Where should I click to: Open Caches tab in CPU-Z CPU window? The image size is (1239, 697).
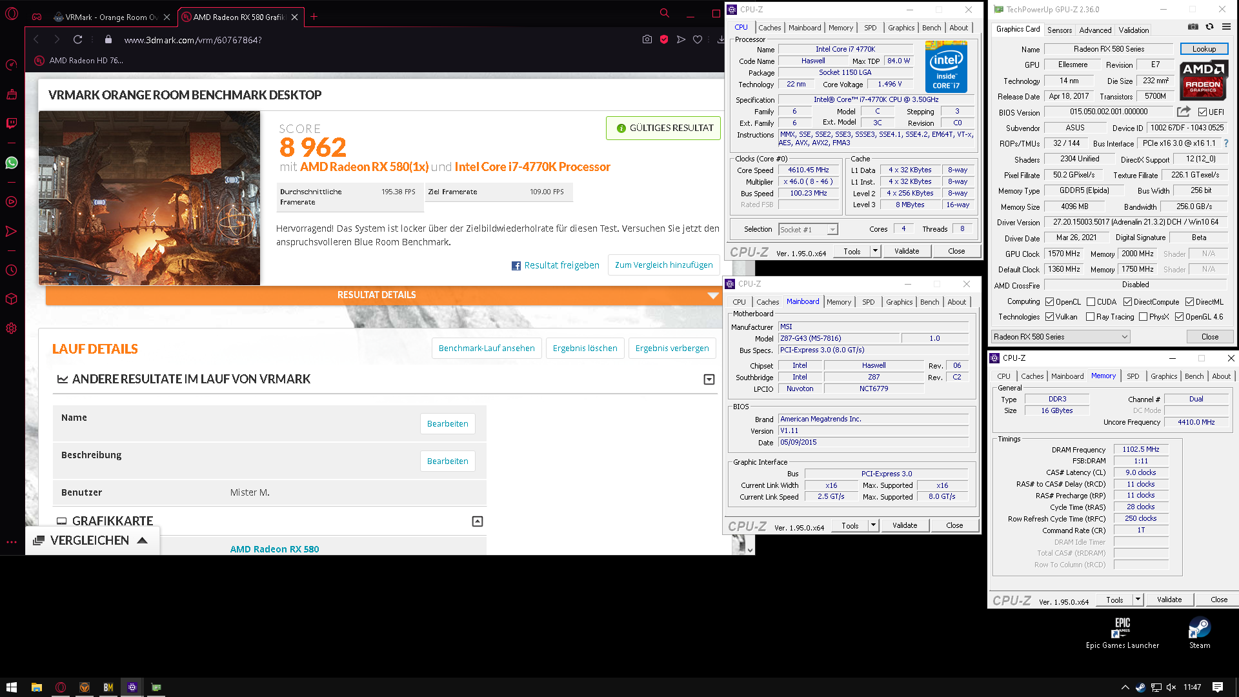tap(770, 28)
